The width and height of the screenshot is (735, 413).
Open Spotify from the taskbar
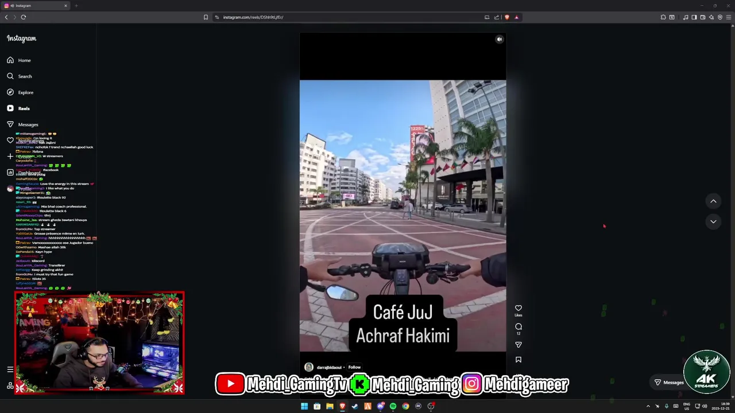coord(393,406)
